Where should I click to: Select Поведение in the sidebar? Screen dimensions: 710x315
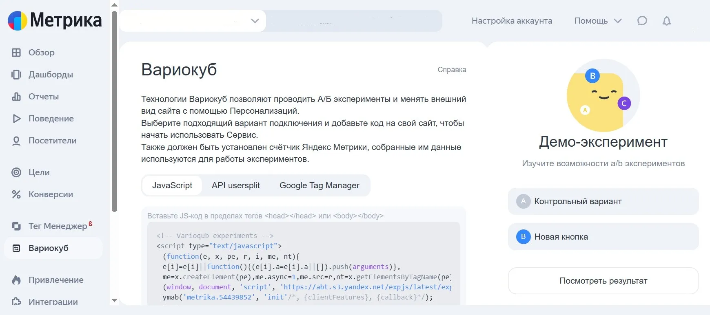click(51, 119)
